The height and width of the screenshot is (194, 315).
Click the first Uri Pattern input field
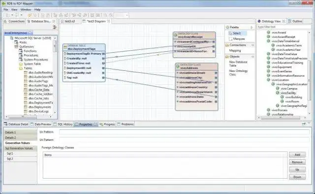click(x=184, y=132)
